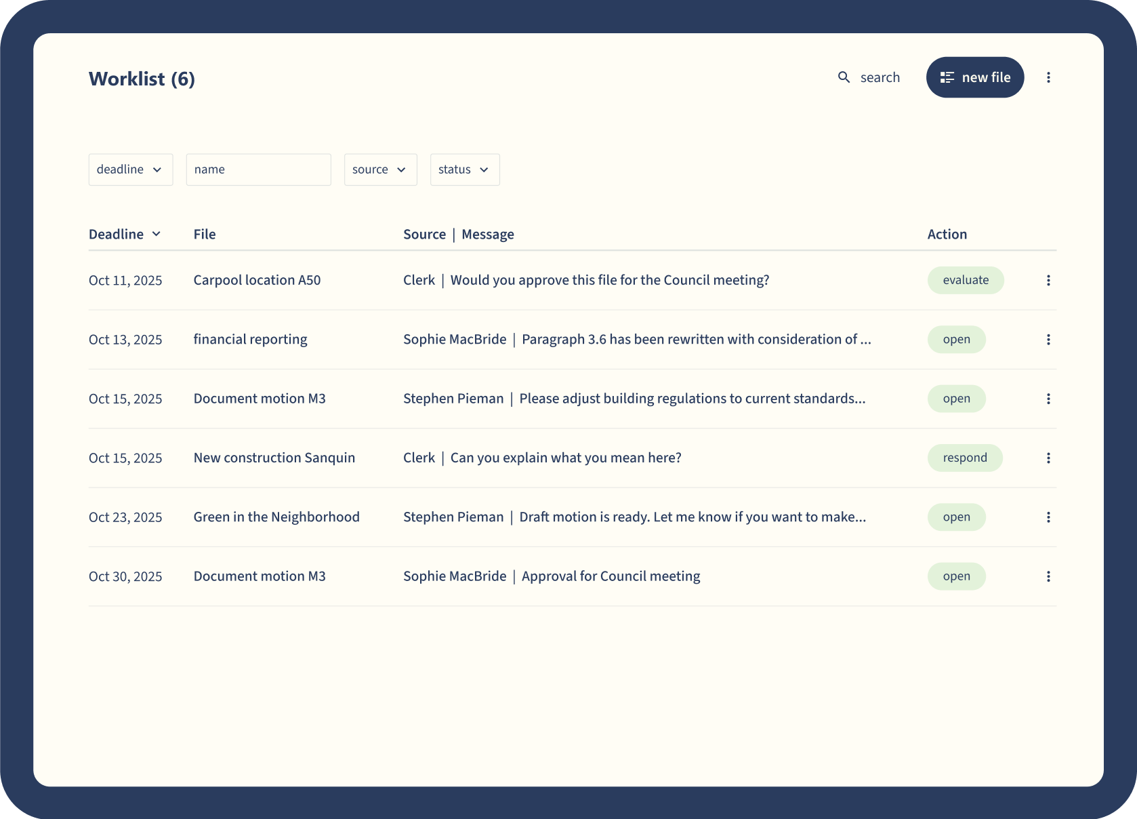The width and height of the screenshot is (1137, 819).
Task: Open the header kebab menu beside new file
Action: click(1048, 77)
